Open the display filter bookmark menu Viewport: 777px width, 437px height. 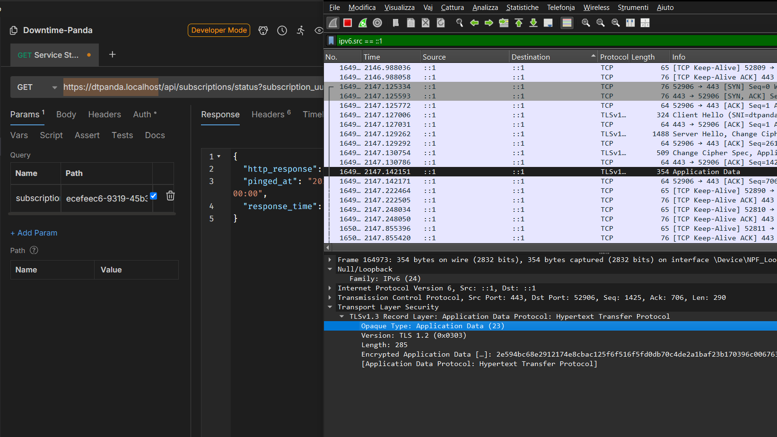tap(331, 41)
